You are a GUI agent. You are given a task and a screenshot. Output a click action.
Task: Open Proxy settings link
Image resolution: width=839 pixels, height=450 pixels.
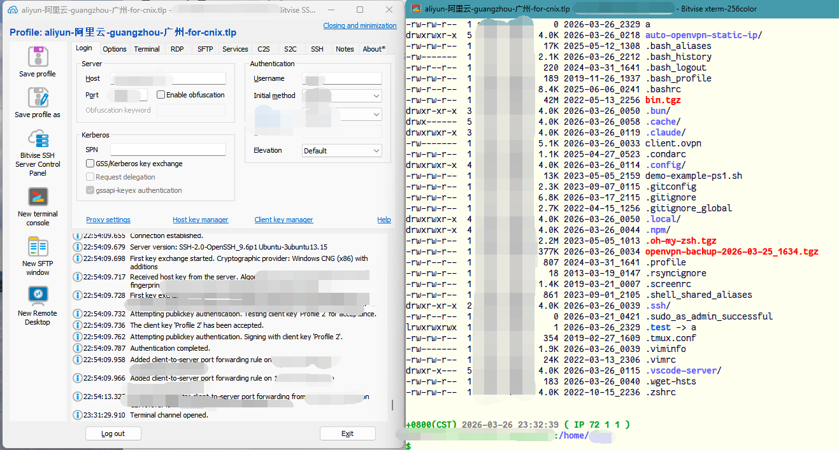[108, 220]
